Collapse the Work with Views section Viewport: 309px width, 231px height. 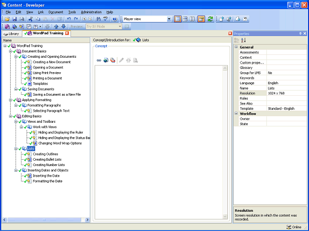(x=21, y=127)
